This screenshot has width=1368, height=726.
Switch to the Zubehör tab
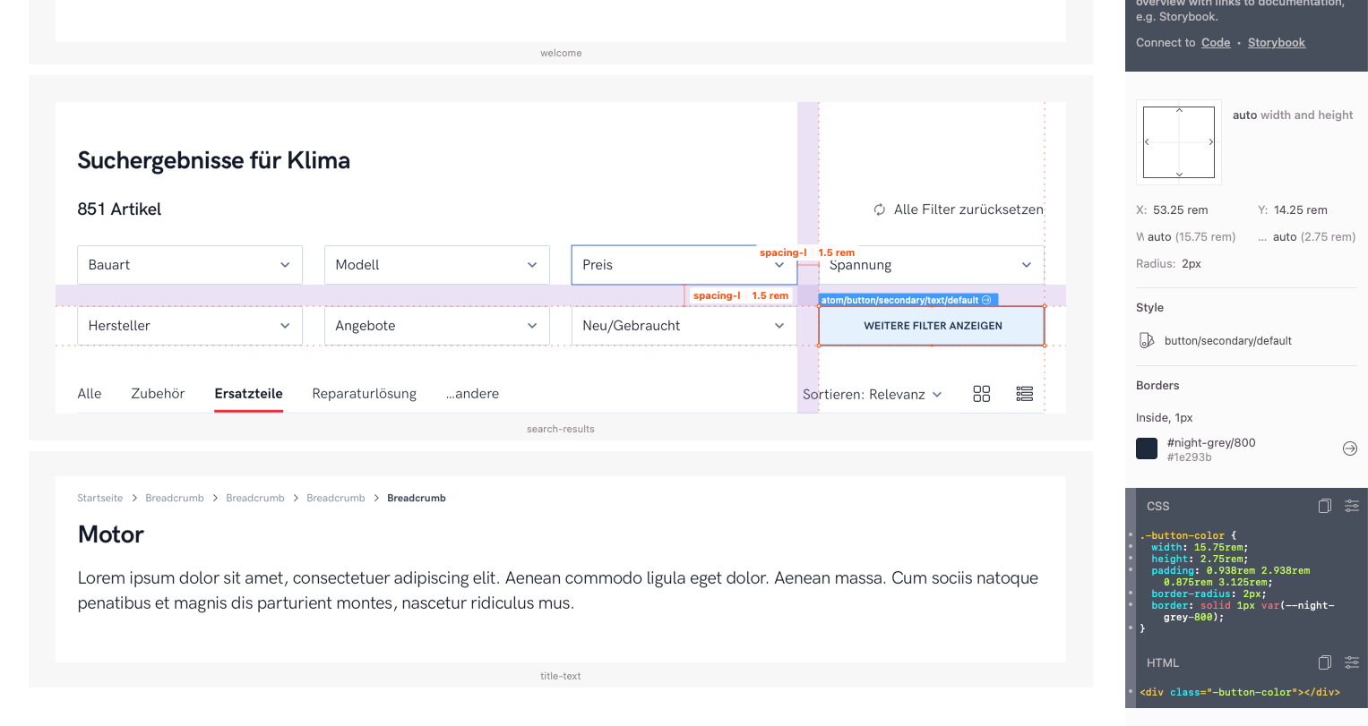158,394
